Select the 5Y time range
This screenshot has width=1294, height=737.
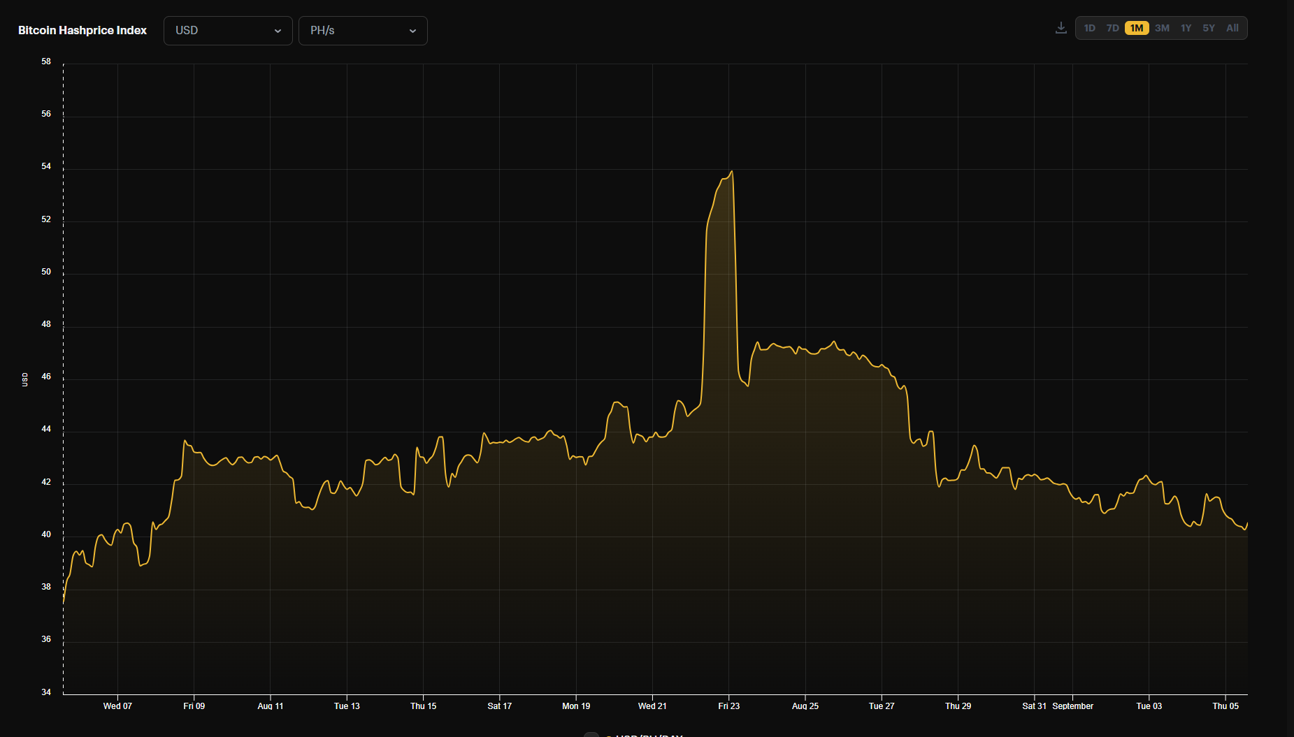(1209, 28)
